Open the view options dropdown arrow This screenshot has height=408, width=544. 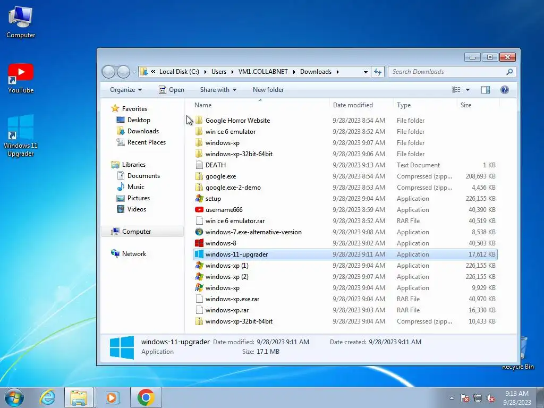467,90
